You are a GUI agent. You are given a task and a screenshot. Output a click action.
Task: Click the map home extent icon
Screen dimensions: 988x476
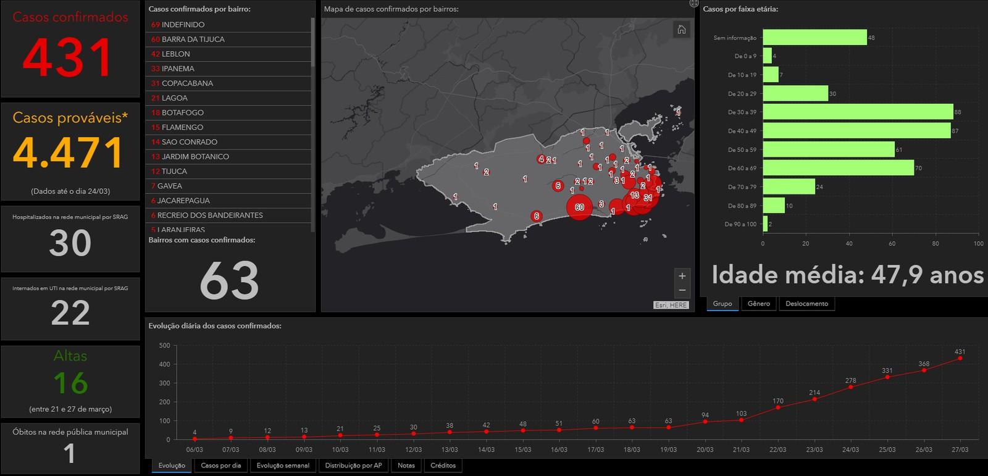tap(681, 30)
